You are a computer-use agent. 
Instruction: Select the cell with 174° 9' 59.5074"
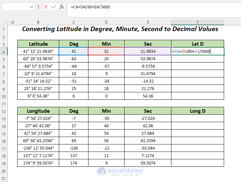(38, 163)
